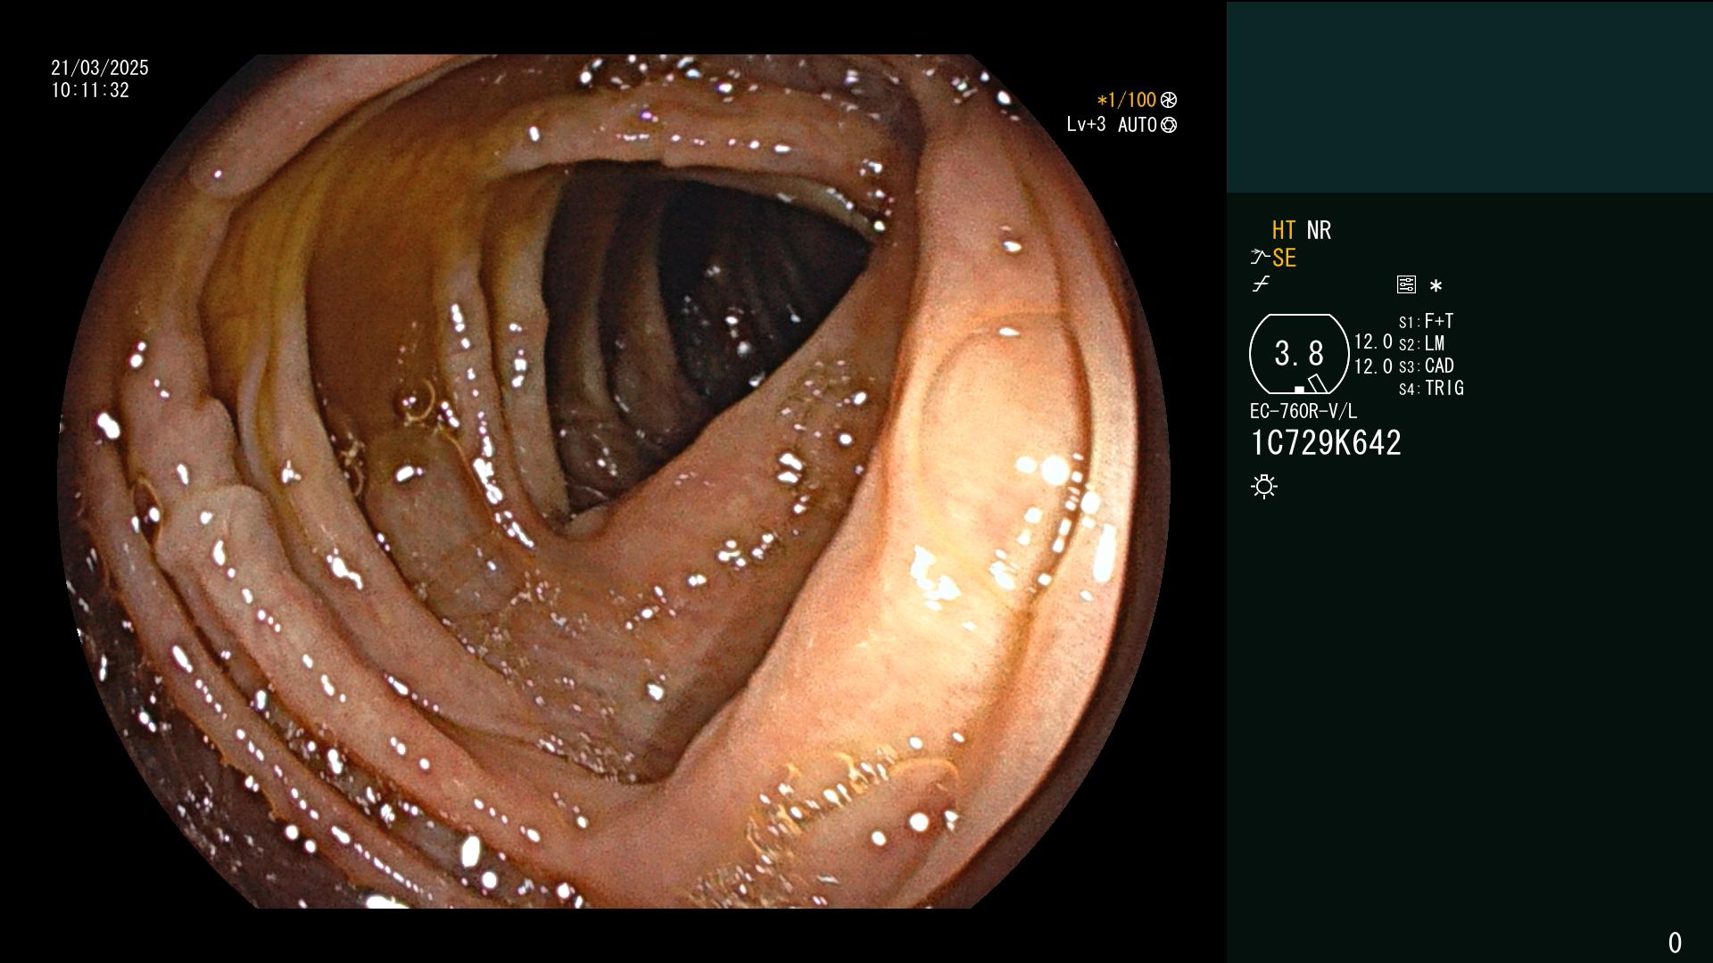This screenshot has height=963, width=1713.
Task: Click the white asterisk beside sliders icon
Action: point(1436,285)
